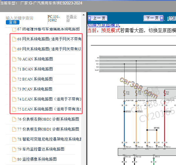Click document icon of item 74 LCAN

point(14,99)
